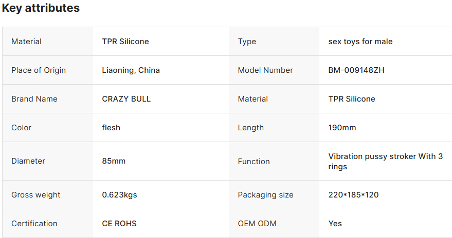
Task: Click the 190mm length value
Action: 342,128
